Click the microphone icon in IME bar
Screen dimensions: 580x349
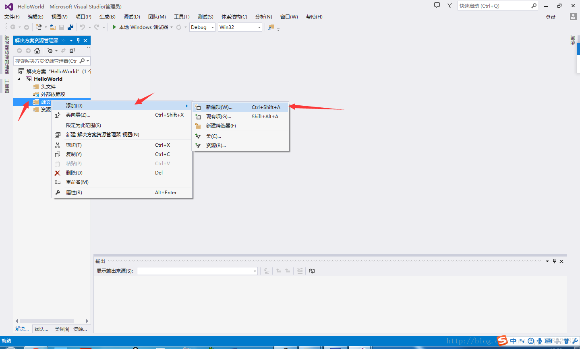pyautogui.click(x=540, y=341)
